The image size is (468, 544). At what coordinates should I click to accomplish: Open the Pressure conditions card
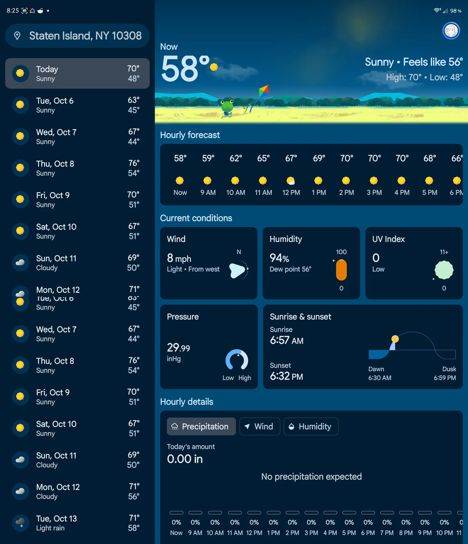tap(209, 347)
